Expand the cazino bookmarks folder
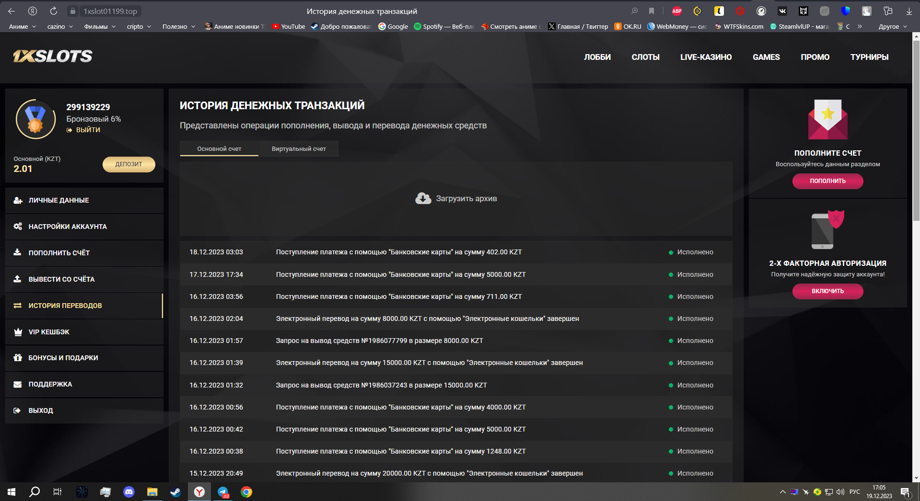 60,26
